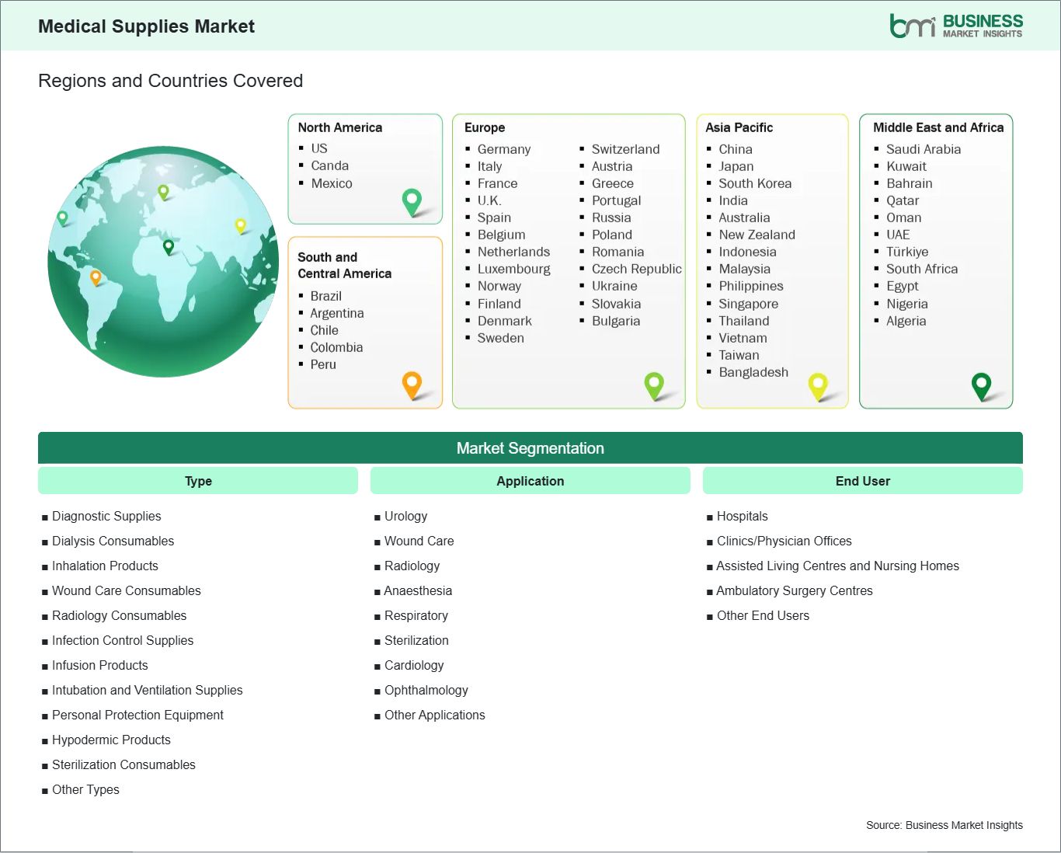
Task: Click Germany in the Europe list
Action: (504, 149)
